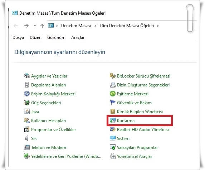Go forward with the forward arrow
The image size is (205, 170).
click(26, 26)
